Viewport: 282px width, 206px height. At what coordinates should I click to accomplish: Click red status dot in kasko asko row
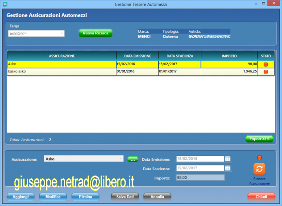(265, 71)
